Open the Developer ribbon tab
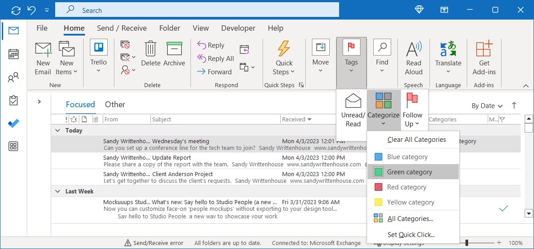 tap(239, 28)
